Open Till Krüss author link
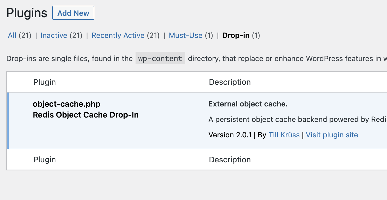The image size is (387, 200). tap(284, 135)
